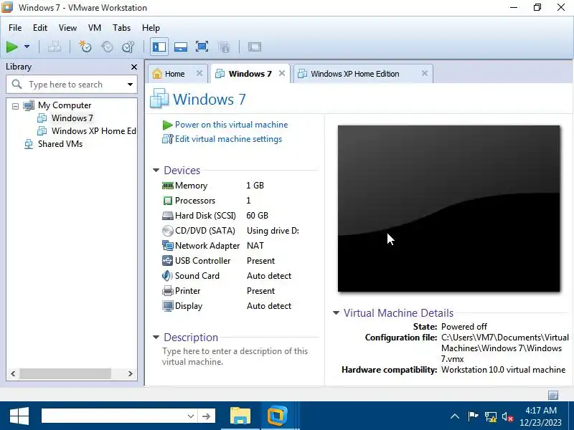
Task: Open the taskbar address dropdown chevron
Action: click(191, 416)
